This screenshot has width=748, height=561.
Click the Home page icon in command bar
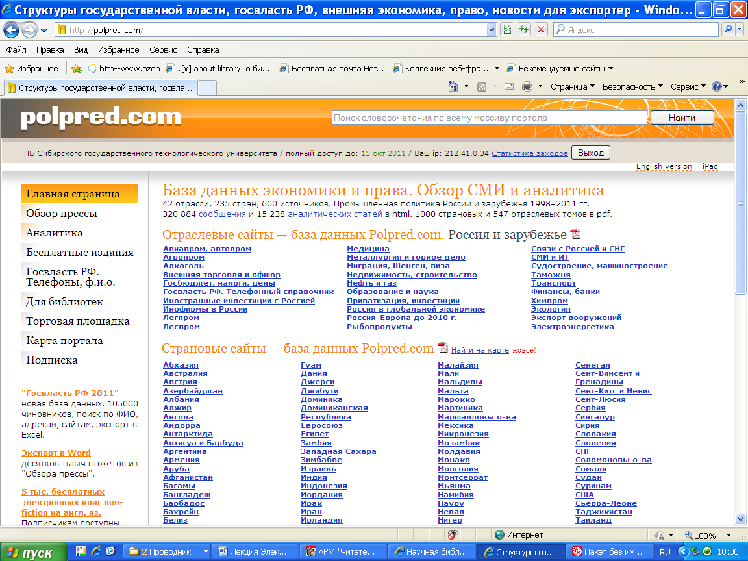pos(453,86)
